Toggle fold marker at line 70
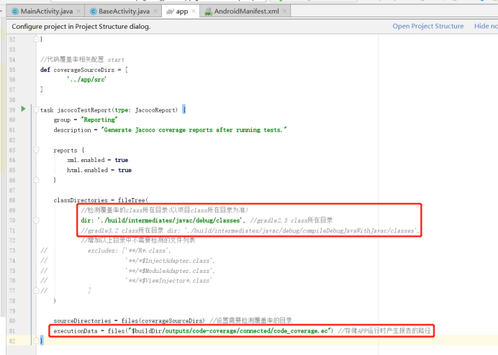The height and width of the screenshot is (355, 498). (36, 220)
